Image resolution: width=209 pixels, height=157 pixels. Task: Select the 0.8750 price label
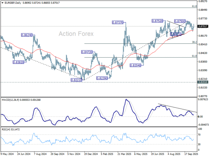[x=180, y=21]
